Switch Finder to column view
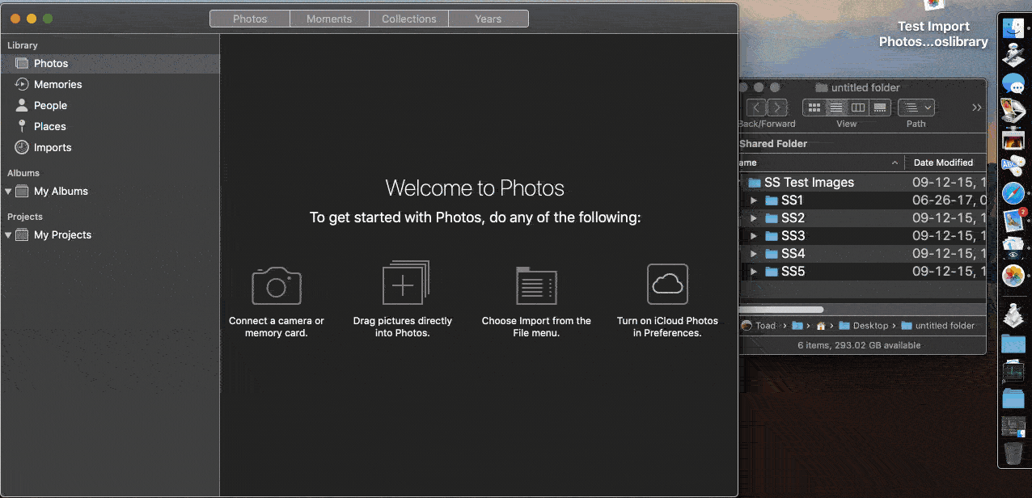This screenshot has width=1032, height=498. pos(857,107)
